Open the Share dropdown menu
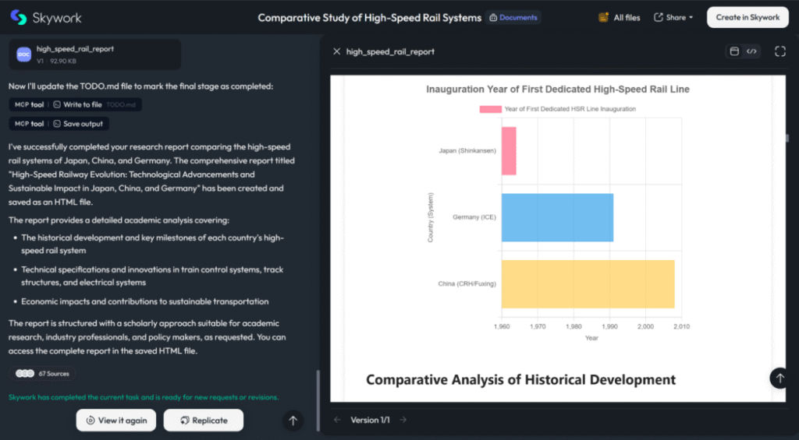The width and height of the screenshot is (799, 440). click(673, 17)
